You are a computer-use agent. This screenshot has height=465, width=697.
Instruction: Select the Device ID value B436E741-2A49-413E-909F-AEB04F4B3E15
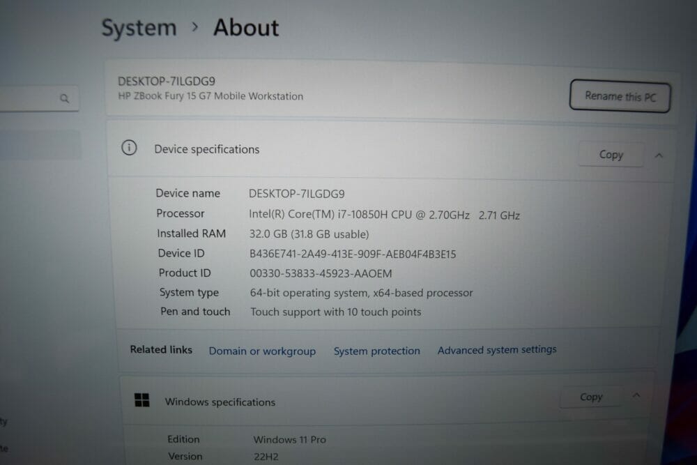(x=353, y=254)
